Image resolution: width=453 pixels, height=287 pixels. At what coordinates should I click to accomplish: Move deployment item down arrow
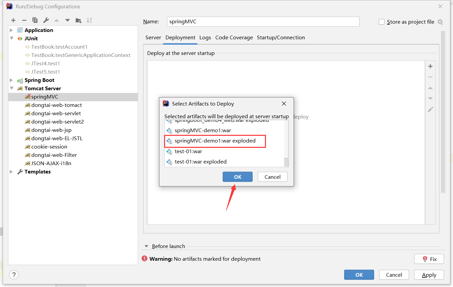tap(430, 99)
